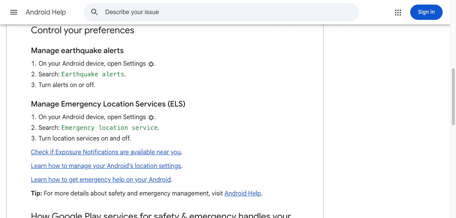Screen dimensions: 456x218
Task: Go to Android Help home title
Action: pyautogui.click(x=46, y=12)
